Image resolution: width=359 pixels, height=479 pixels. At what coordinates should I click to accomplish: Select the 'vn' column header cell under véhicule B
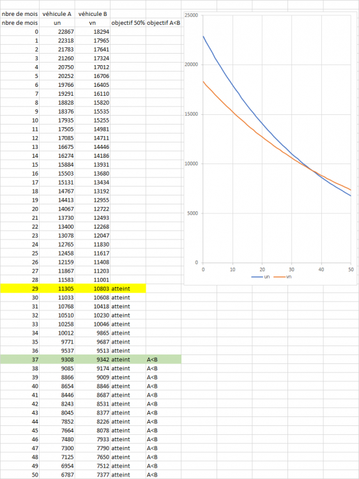pyautogui.click(x=93, y=22)
